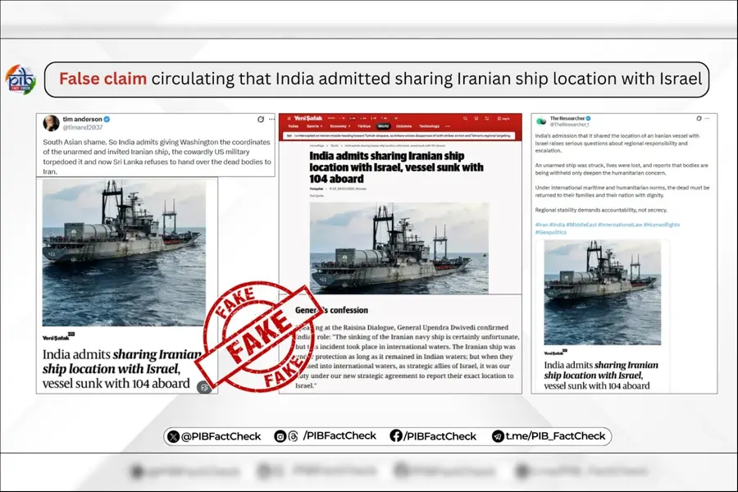The image size is (738, 492).
Task: Click the Facebook icon in footer bar
Action: (x=396, y=436)
